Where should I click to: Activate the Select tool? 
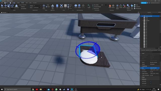2,6
